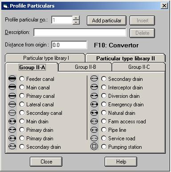Click into the Description text field
This screenshot has width=171, height=172.
[80, 32]
